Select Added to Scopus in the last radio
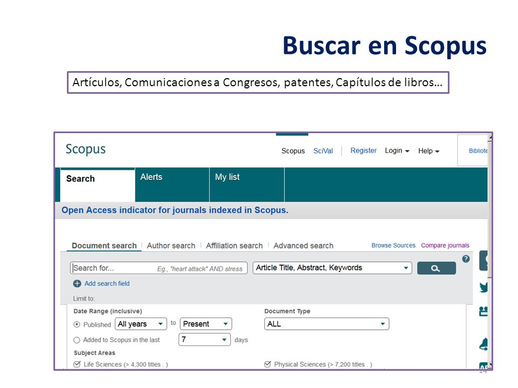 point(77,340)
